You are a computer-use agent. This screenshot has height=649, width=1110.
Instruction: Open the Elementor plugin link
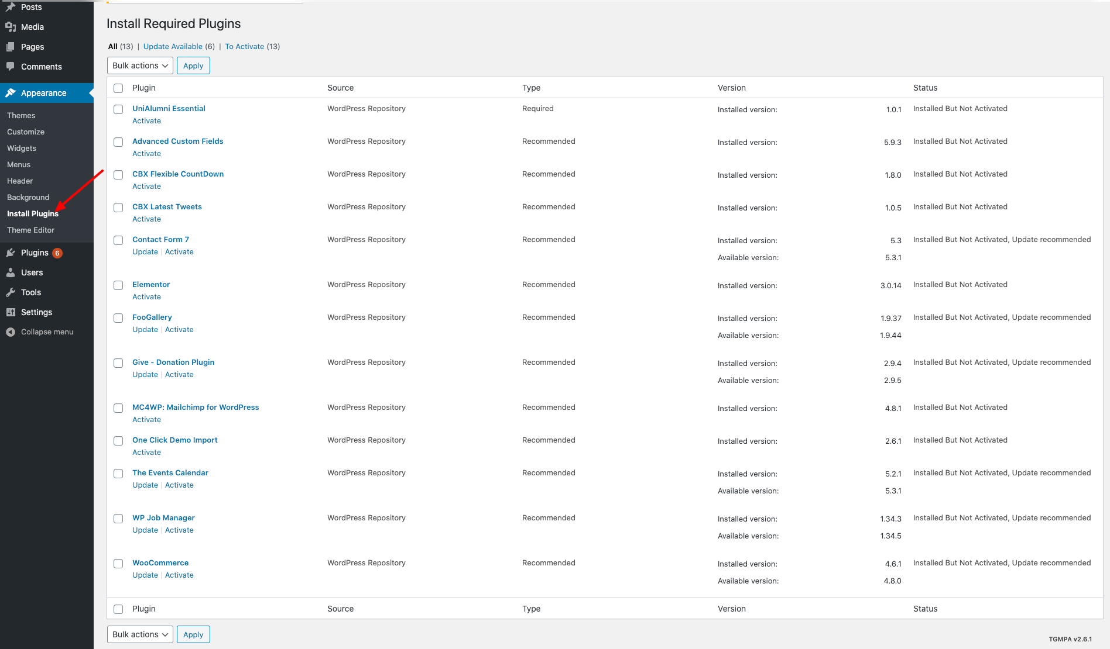(x=151, y=285)
